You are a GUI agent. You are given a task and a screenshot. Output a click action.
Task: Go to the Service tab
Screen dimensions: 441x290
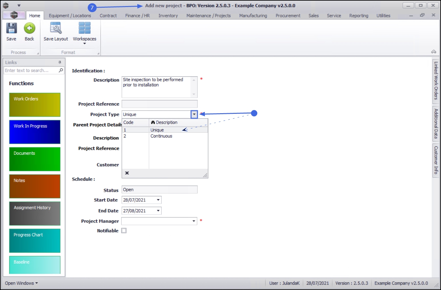point(334,16)
